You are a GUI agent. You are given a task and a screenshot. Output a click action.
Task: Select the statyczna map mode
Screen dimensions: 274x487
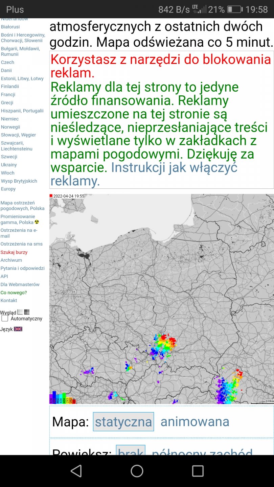123,422
